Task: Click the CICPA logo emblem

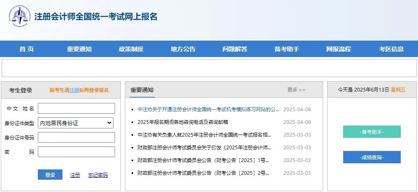Action: click(x=19, y=16)
